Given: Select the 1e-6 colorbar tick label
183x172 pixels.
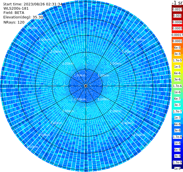Looking at the screenshot, I should pyautogui.click(x=177, y=92).
